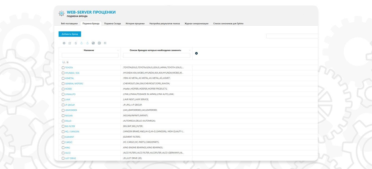
Task: Click the ';LAVR NEXT;;LAVR SERVICE;' cell
Action: point(157,100)
